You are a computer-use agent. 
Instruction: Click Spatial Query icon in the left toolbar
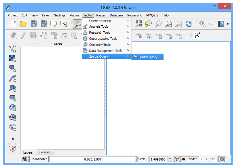(13, 150)
